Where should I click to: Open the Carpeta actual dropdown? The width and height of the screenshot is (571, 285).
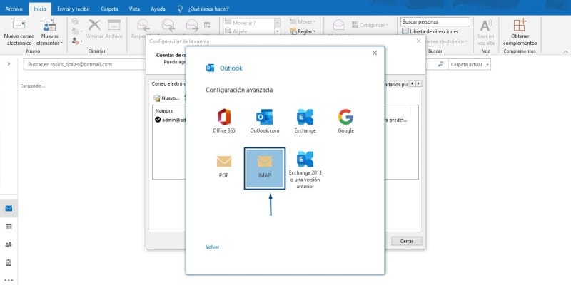pyautogui.click(x=470, y=64)
